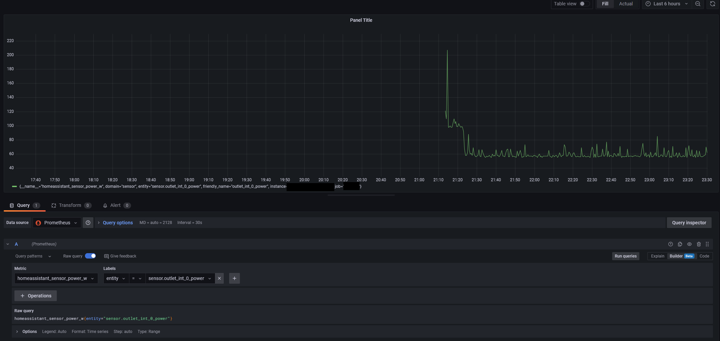Delete query A with trash icon
This screenshot has width=720, height=341.
click(698, 244)
